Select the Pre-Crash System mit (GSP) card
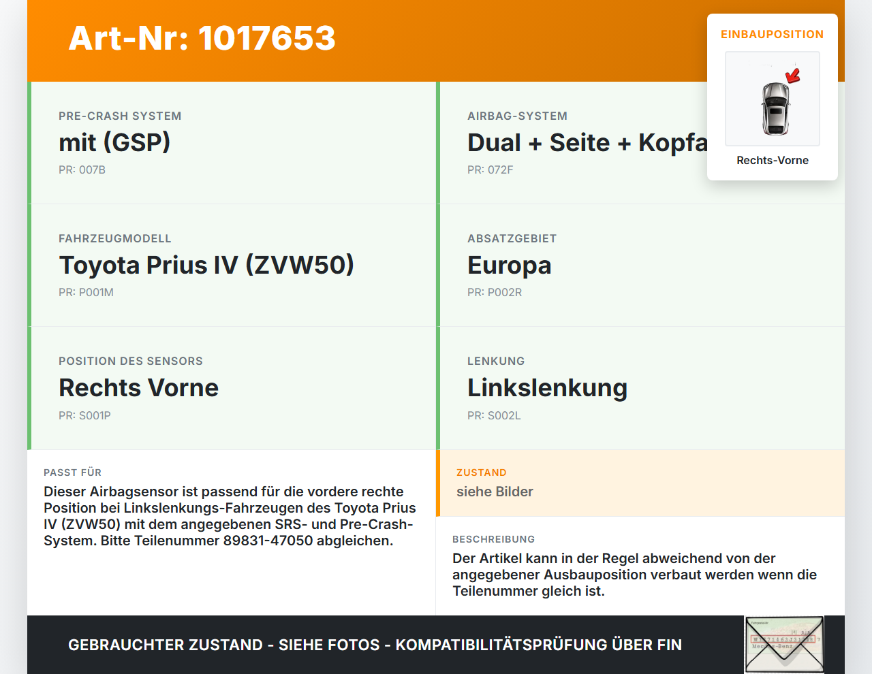872x674 pixels. (x=232, y=143)
